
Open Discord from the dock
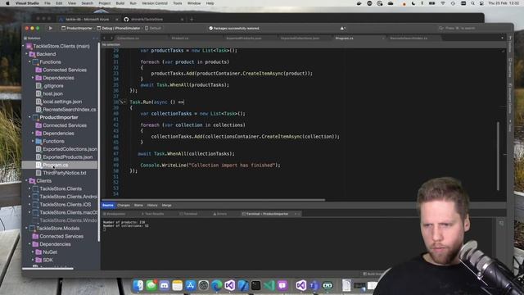(164, 285)
